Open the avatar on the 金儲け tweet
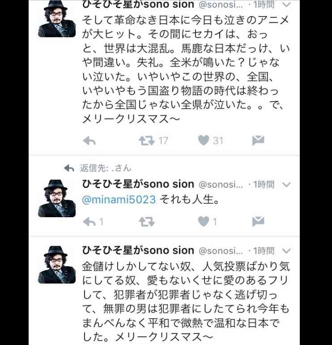This screenshot has height=345, width=332. point(57,265)
